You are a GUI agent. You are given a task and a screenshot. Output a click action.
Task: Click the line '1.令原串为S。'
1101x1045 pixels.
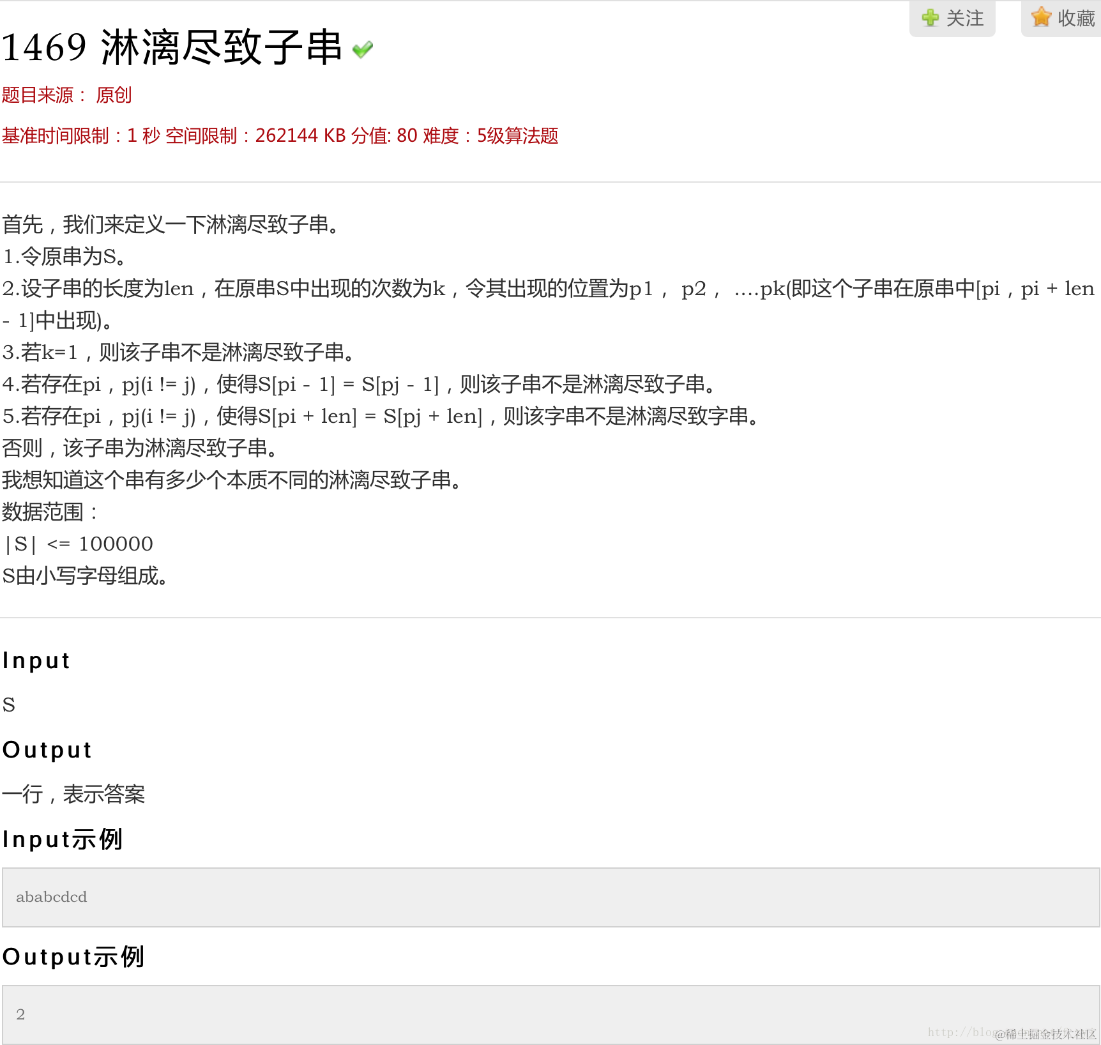(65, 256)
